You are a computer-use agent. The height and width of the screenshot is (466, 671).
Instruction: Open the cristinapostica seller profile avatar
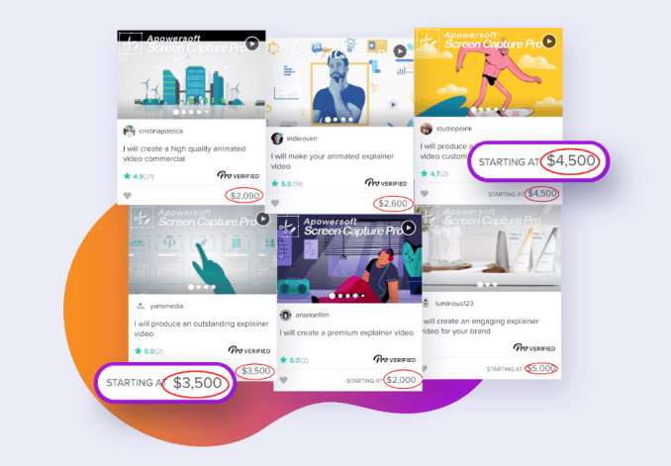pos(129,131)
